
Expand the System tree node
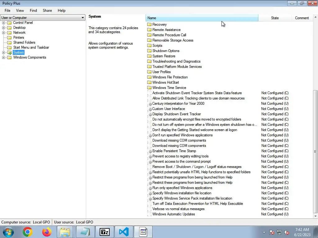tap(3, 52)
